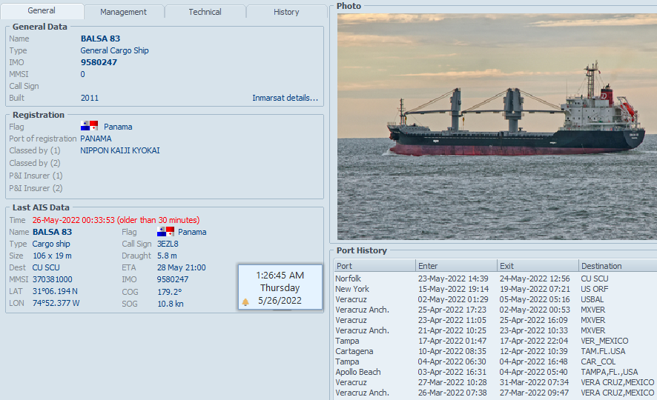Image resolution: width=657 pixels, height=400 pixels.
Task: Select the New York port history row
Action: point(495,289)
